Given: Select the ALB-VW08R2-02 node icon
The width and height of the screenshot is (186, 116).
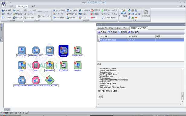Looking at the screenshot, I should point(36,50).
